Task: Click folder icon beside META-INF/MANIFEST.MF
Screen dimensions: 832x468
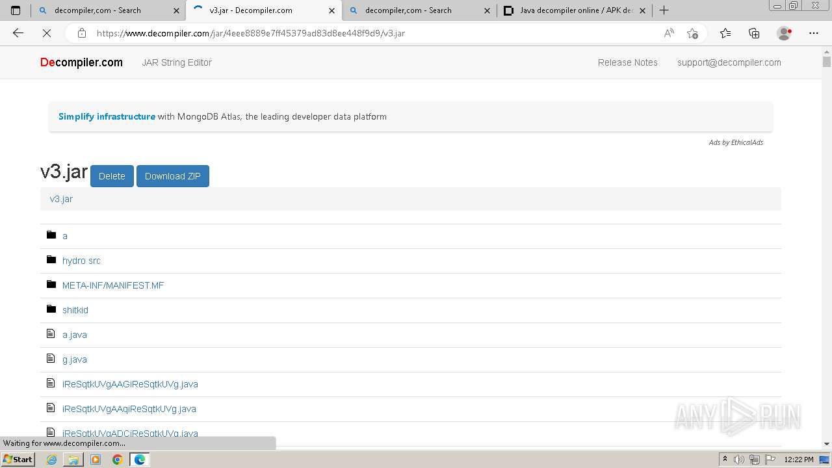Action: (51, 284)
